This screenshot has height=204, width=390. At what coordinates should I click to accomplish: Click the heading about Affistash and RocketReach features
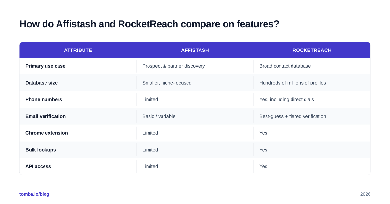click(149, 24)
